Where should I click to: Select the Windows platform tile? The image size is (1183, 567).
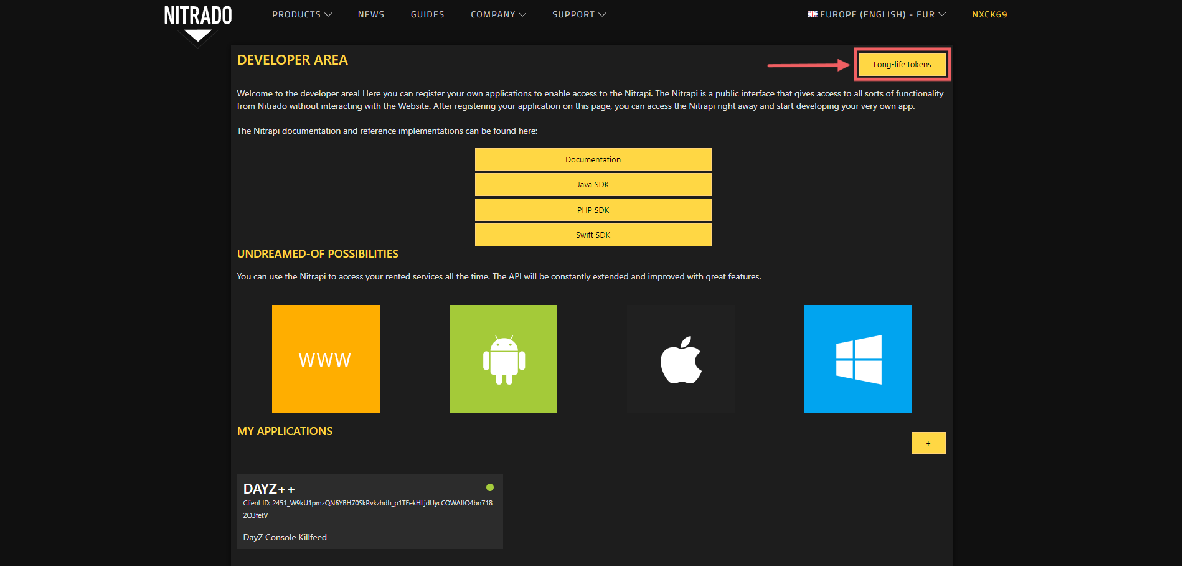(858, 358)
